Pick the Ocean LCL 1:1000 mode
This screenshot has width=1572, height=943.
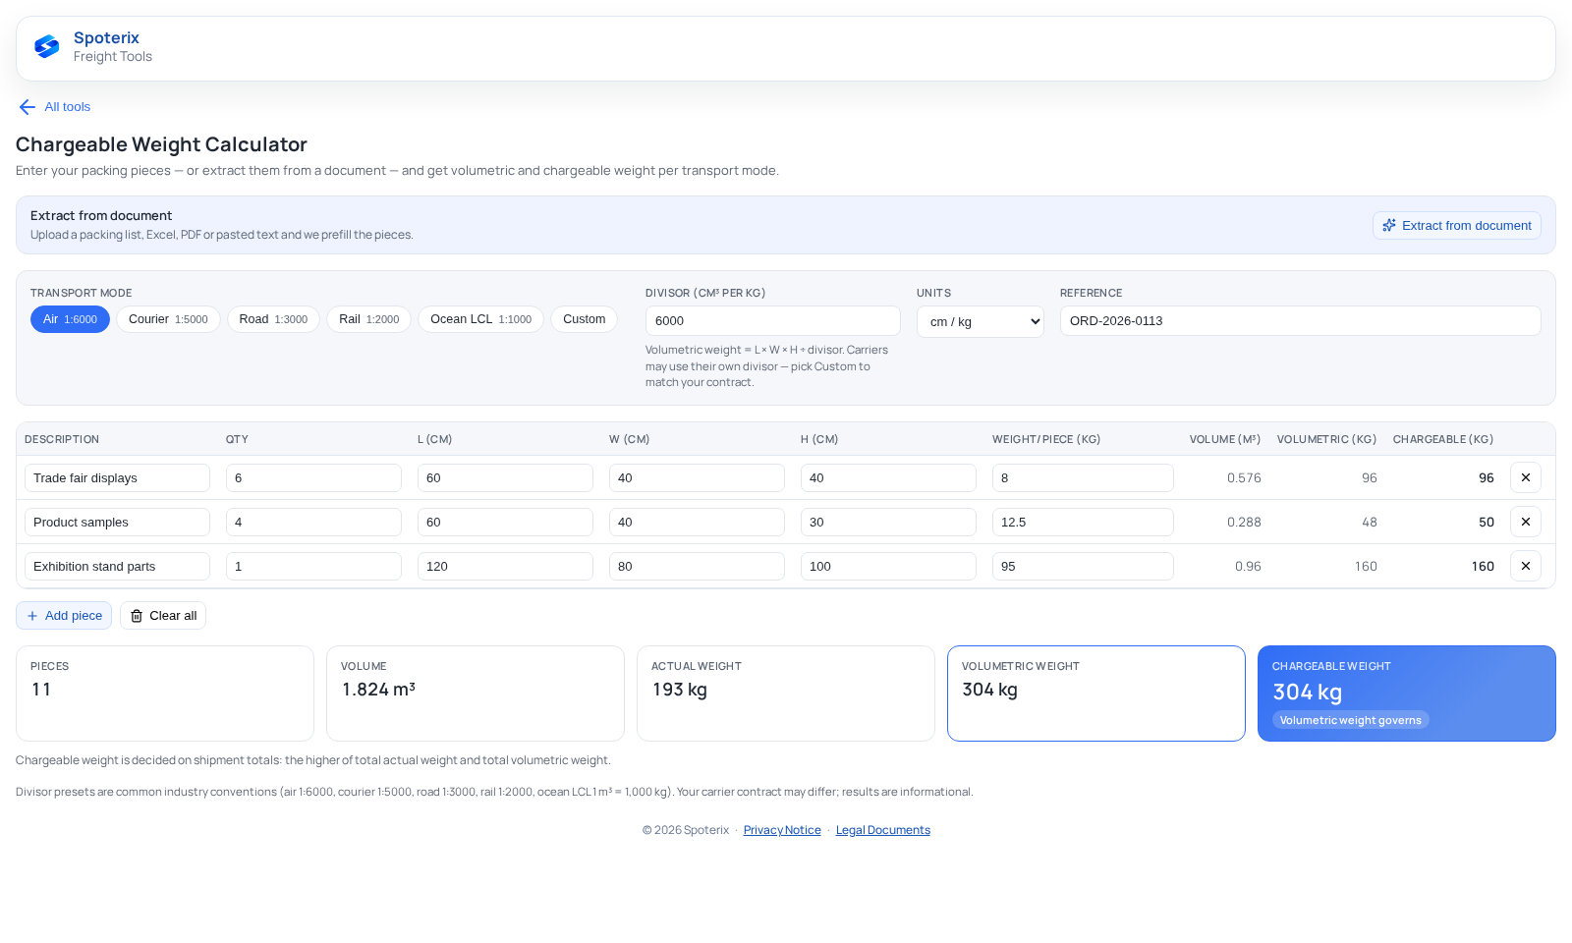480,319
